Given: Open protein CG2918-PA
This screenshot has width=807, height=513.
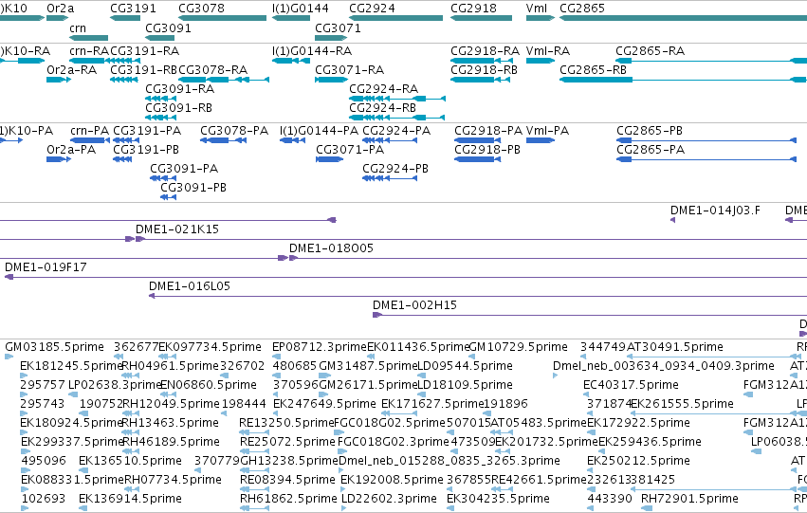Looking at the screenshot, I should [x=488, y=131].
